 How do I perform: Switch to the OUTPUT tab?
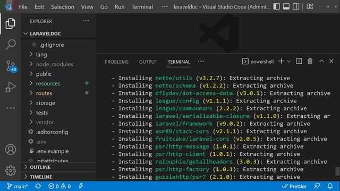pos(148,62)
